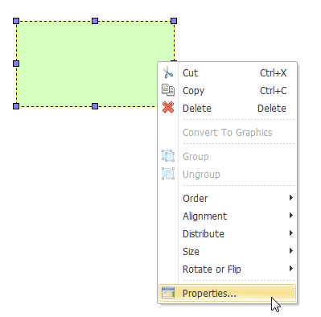Click the green rectangle shape
This screenshot has height=317, width=321.
[86, 64]
